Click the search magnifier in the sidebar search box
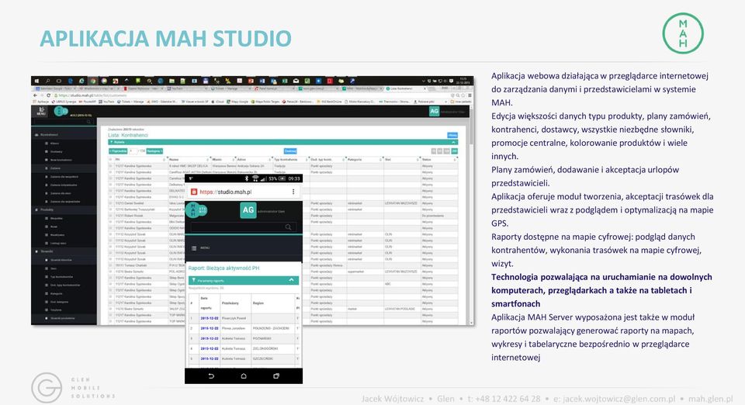745x405 pixels. pos(88,122)
